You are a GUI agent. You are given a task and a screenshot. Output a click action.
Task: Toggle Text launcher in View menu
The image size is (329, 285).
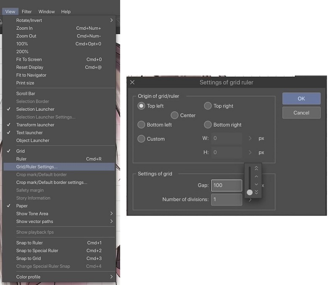(x=59, y=133)
